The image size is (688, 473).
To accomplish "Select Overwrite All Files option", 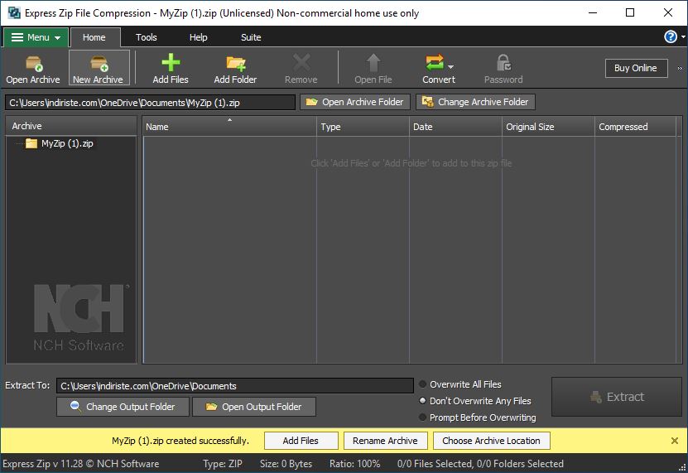I will 460,384.
